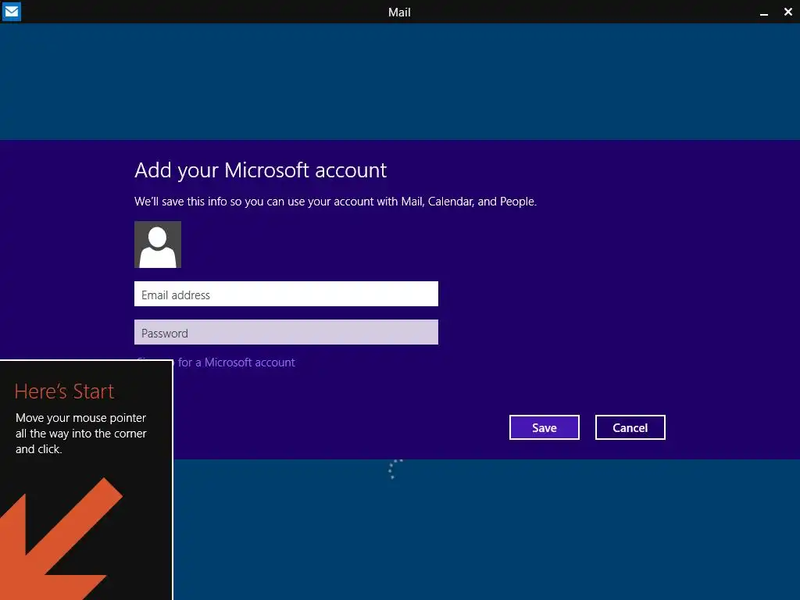Save the Microsoft account info

coord(545,427)
